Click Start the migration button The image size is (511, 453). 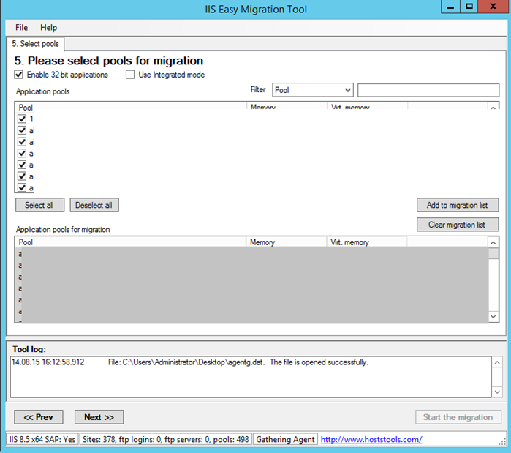458,417
